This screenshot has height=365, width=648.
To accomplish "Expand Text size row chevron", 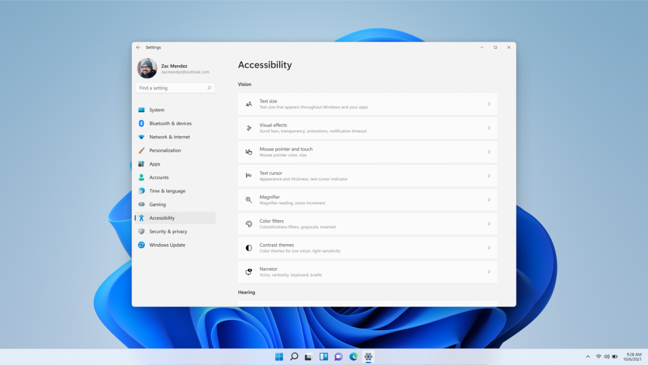I will [489, 104].
